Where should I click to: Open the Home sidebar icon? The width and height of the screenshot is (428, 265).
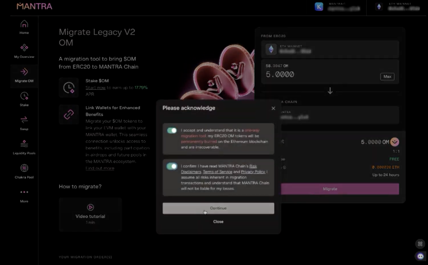point(24,27)
